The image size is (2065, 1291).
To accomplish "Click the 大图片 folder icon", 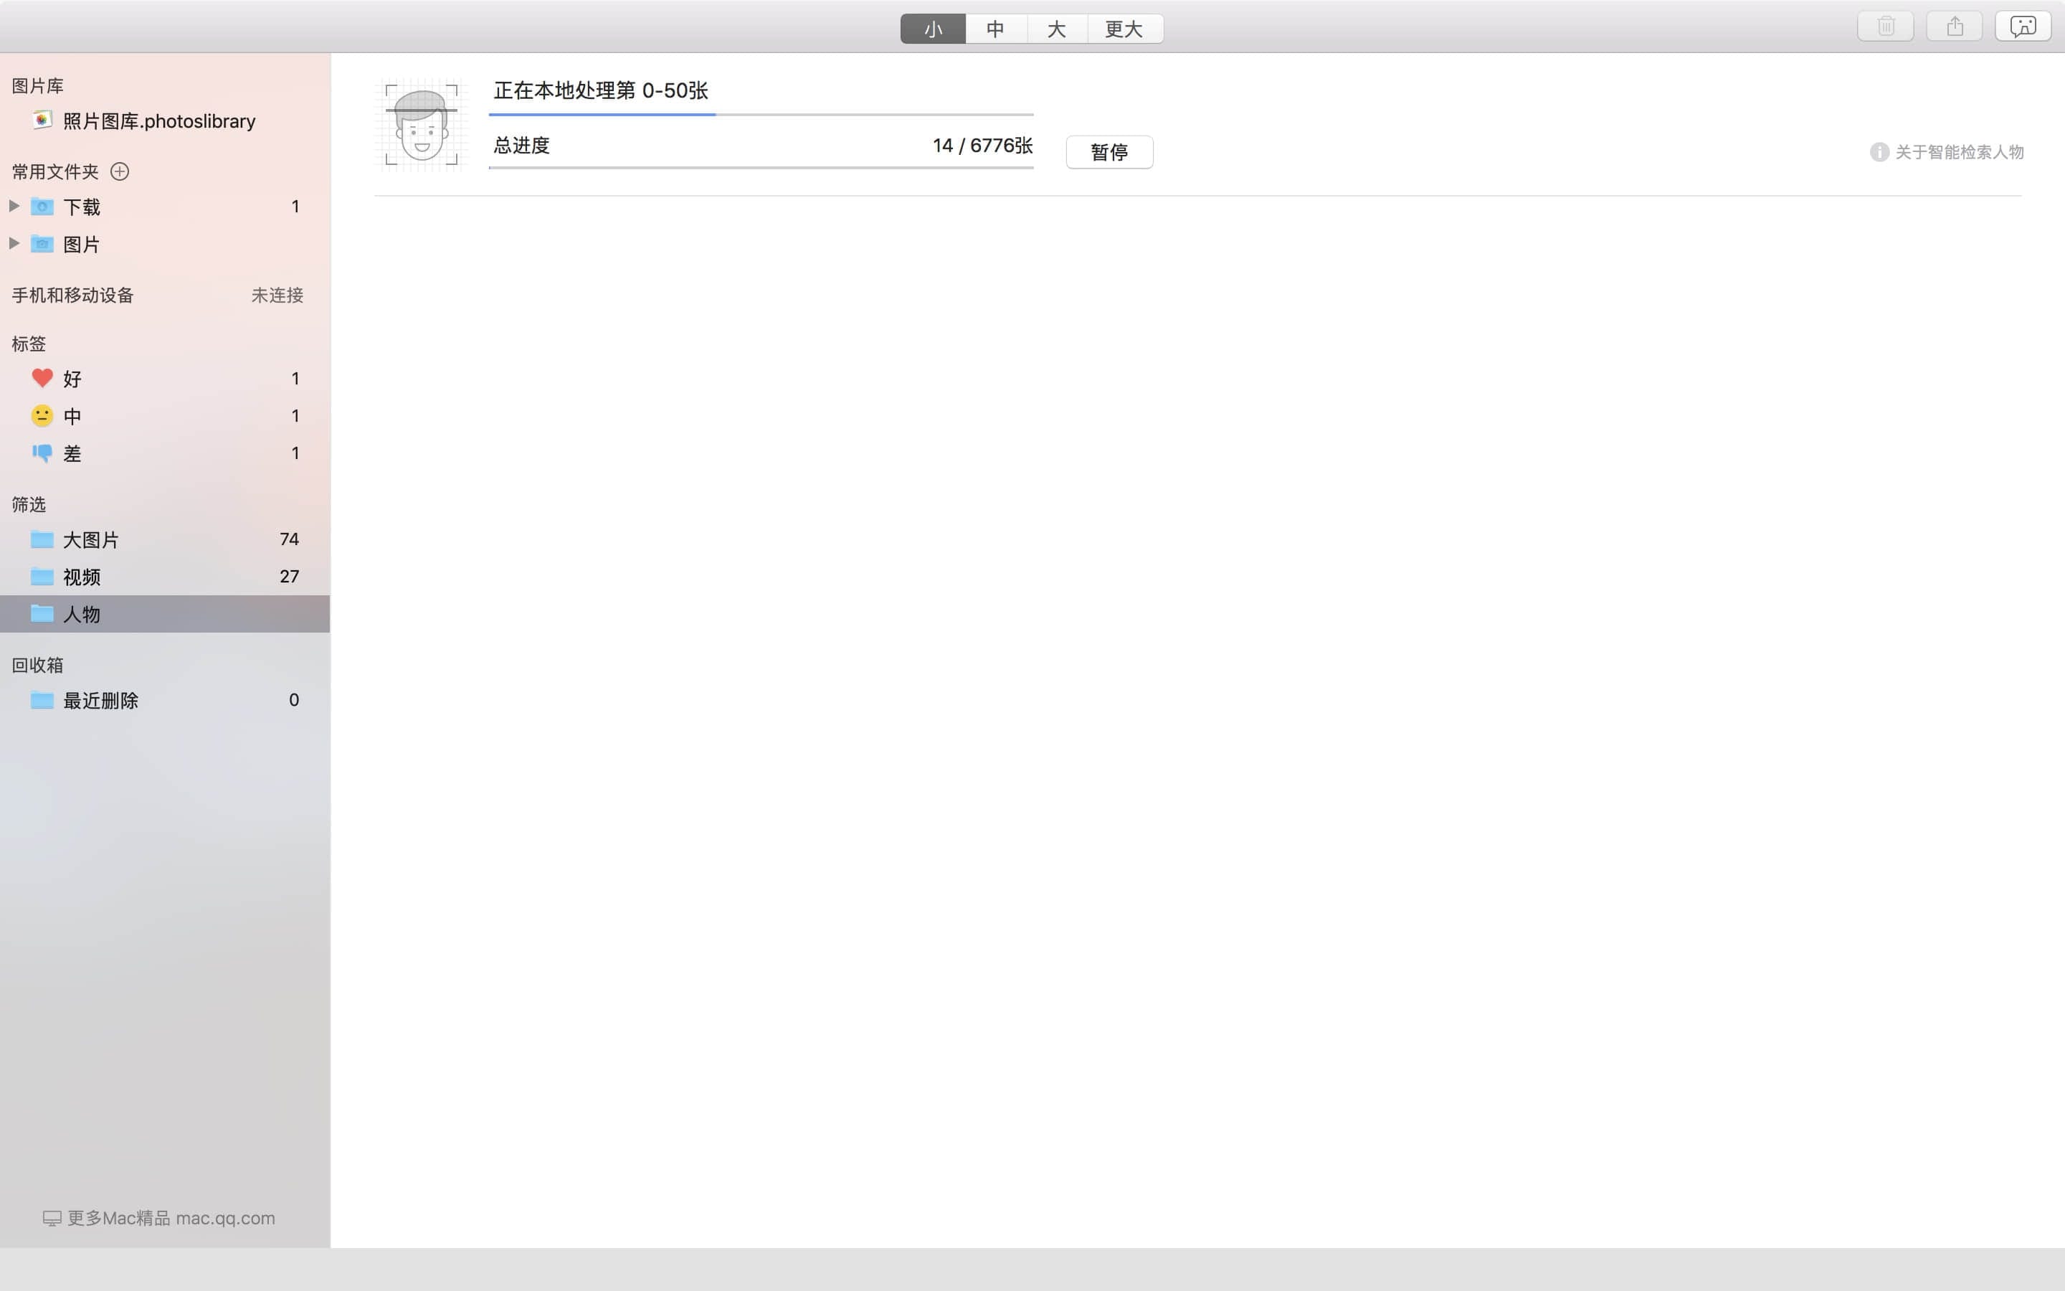I will click(42, 539).
